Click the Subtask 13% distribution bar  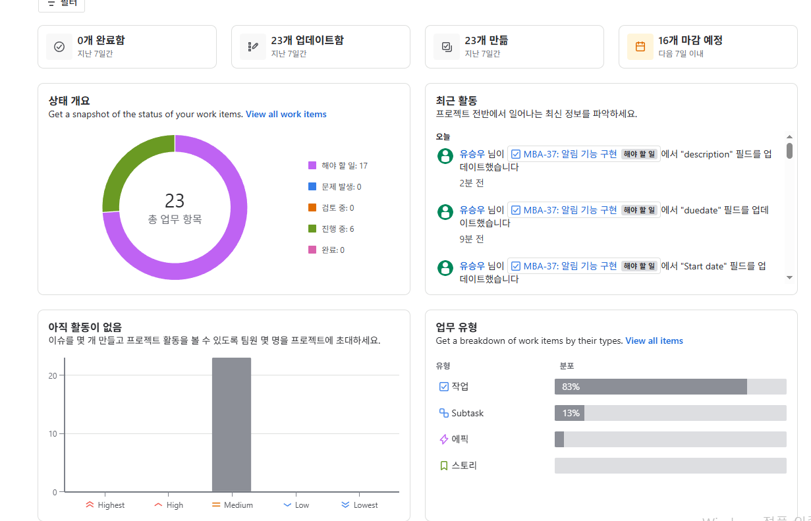(x=671, y=413)
